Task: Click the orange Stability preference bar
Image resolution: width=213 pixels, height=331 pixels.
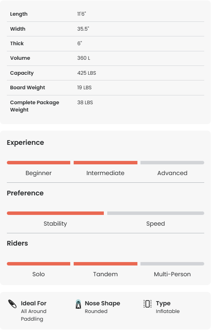Action: (x=55, y=213)
